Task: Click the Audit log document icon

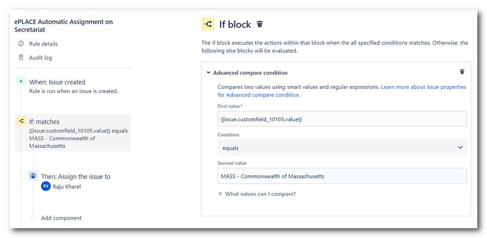Action: click(21, 57)
